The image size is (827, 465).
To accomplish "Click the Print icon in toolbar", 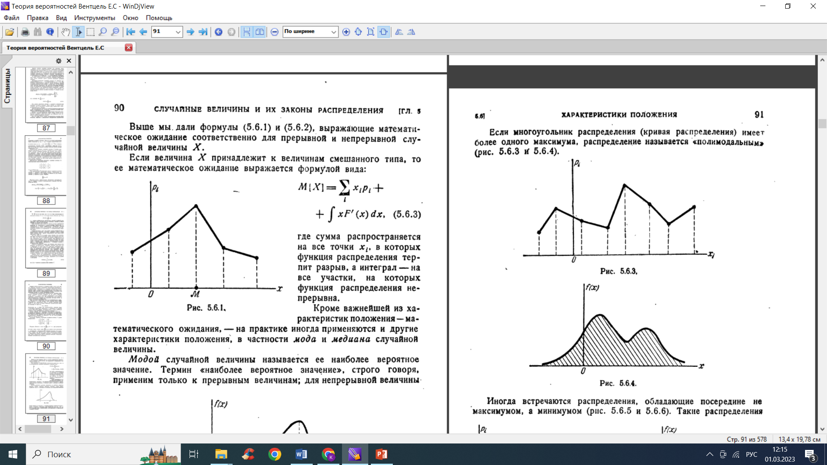I will click(25, 32).
